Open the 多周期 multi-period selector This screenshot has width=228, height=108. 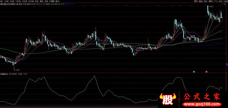[x=52, y=1]
